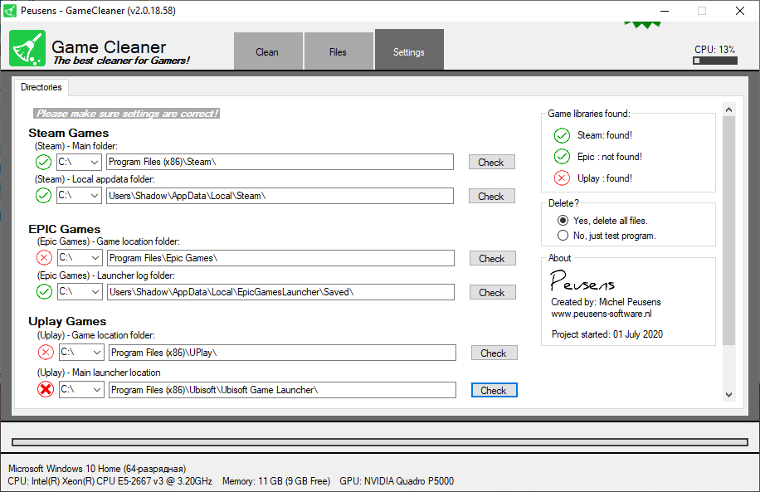Click 'Project started: 01 July 2020' text
Screen dimensions: 760x492
(607, 334)
